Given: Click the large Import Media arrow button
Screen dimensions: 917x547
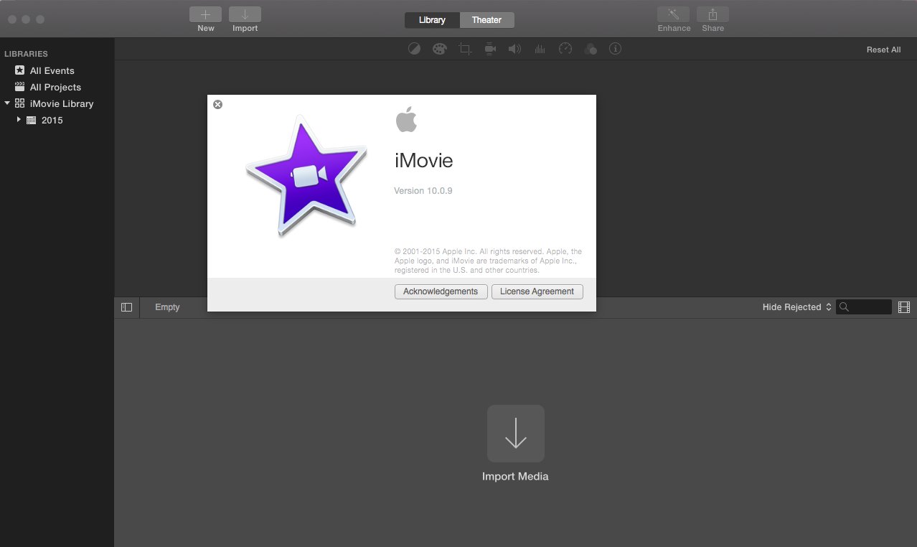Looking at the screenshot, I should (x=516, y=434).
